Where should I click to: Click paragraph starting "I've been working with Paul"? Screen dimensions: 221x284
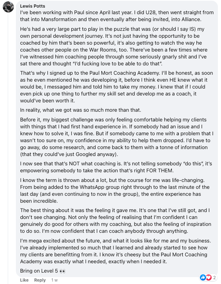point(117,16)
